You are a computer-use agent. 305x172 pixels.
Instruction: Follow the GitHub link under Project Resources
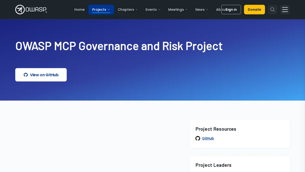208,138
